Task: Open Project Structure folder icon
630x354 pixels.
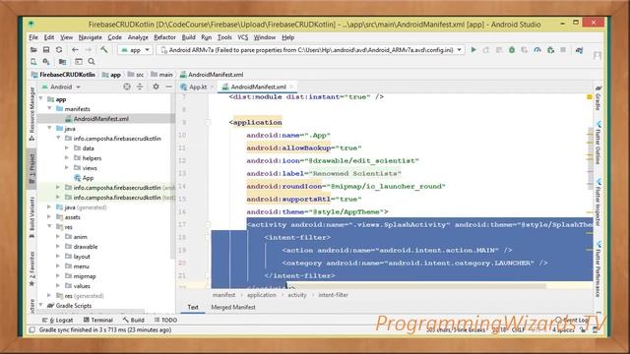Action: point(63,62)
